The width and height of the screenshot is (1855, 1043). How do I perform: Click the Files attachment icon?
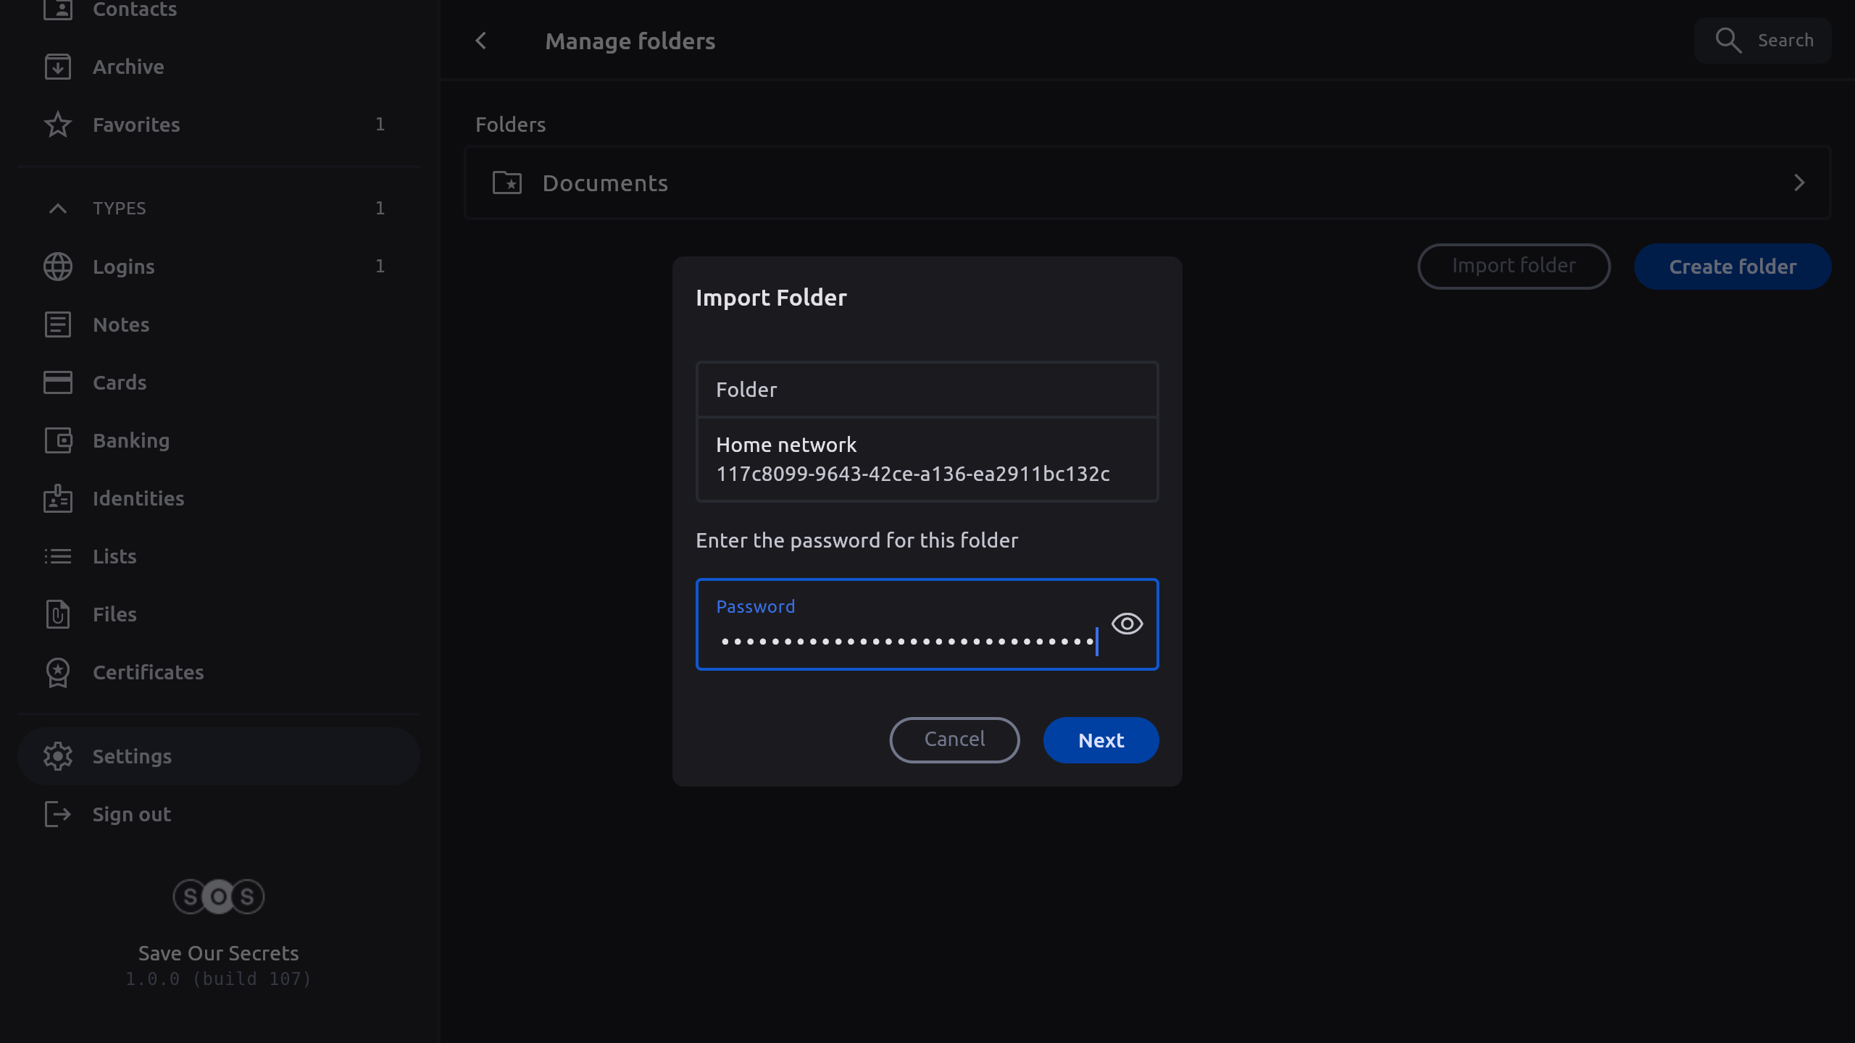58,614
